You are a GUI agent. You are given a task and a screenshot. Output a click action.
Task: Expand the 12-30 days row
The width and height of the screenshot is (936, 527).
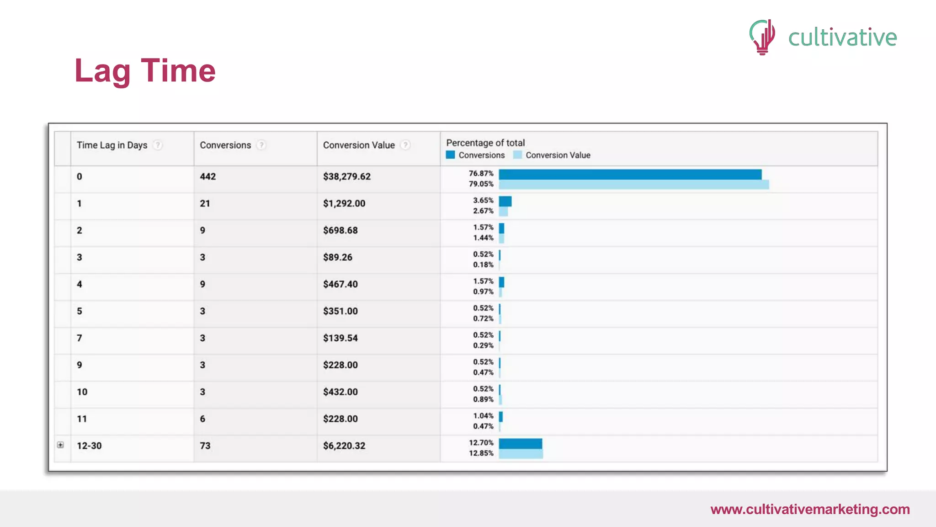pyautogui.click(x=60, y=445)
